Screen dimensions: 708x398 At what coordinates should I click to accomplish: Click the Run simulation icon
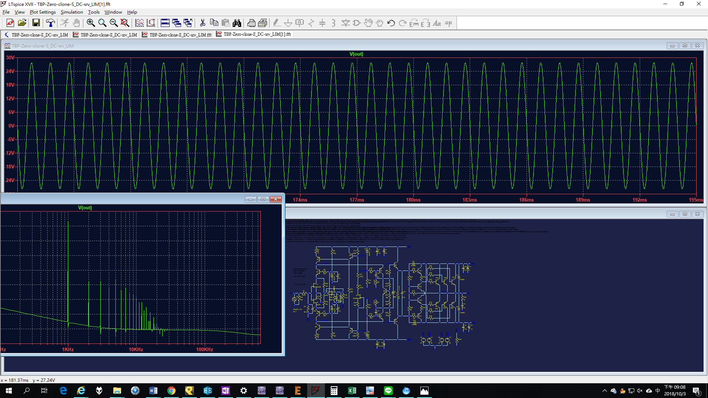tap(65, 23)
